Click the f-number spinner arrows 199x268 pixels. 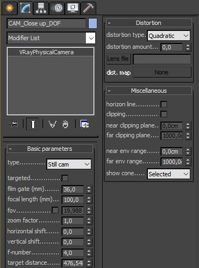coord(89,253)
